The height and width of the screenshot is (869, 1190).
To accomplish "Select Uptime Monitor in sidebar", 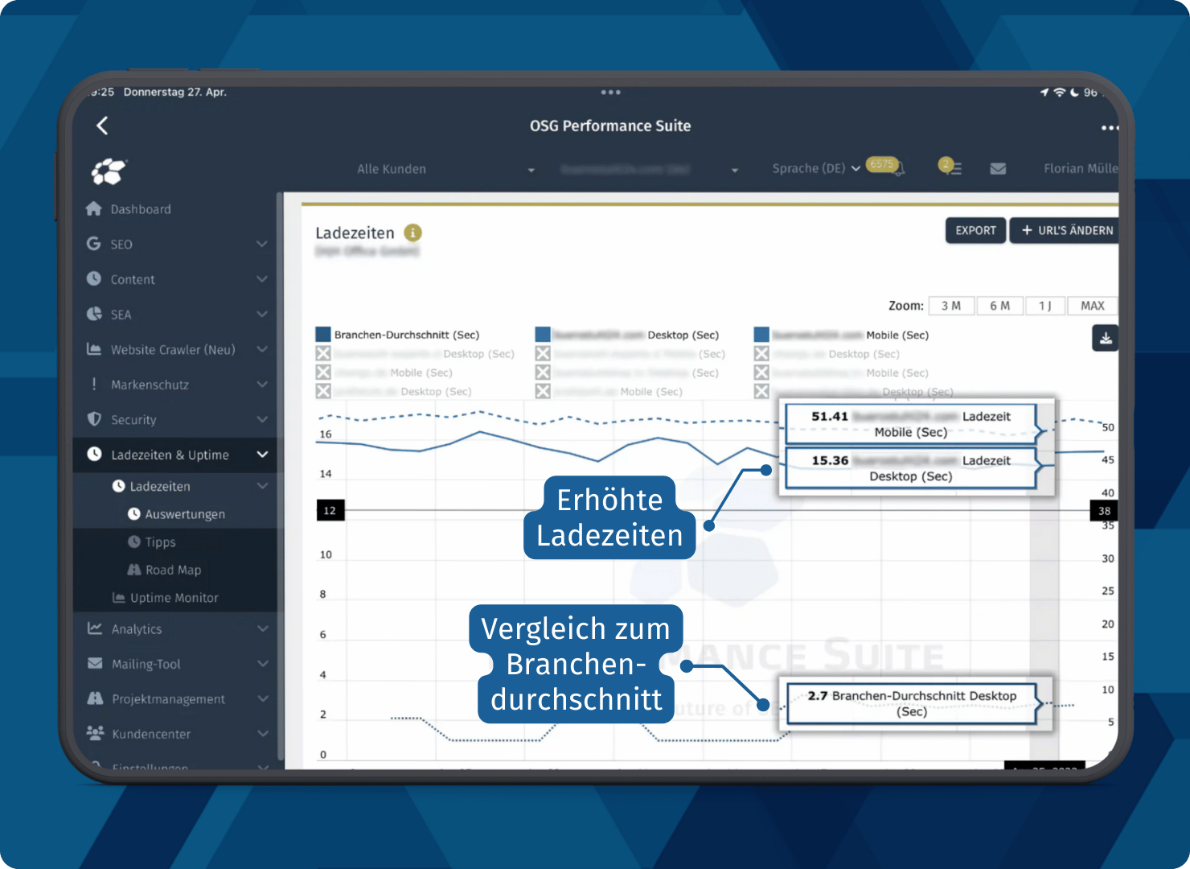I will [x=174, y=598].
